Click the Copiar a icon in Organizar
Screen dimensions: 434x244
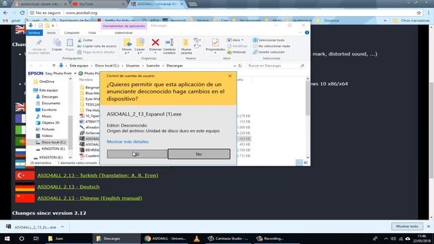point(140,42)
